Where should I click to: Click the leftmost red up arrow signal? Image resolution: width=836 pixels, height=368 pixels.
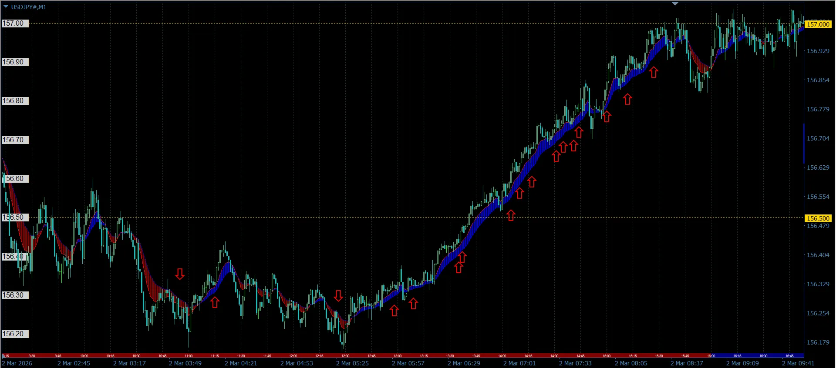(215, 302)
